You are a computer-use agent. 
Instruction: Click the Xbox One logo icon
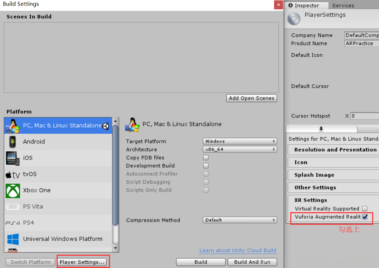[x=13, y=191]
